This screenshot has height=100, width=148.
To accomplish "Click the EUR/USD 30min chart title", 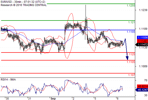I will tap(23, 2).
